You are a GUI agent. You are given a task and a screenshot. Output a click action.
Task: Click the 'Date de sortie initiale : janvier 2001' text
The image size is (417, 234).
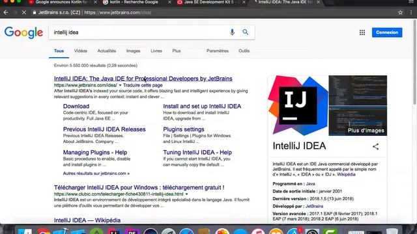coord(307,191)
